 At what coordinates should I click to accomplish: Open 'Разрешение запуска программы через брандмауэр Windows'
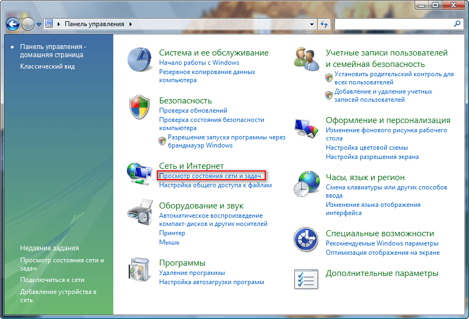point(227,141)
